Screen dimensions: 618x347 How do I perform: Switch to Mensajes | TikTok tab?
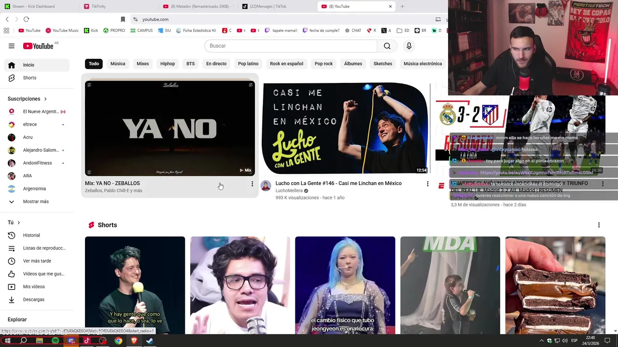click(x=277, y=6)
